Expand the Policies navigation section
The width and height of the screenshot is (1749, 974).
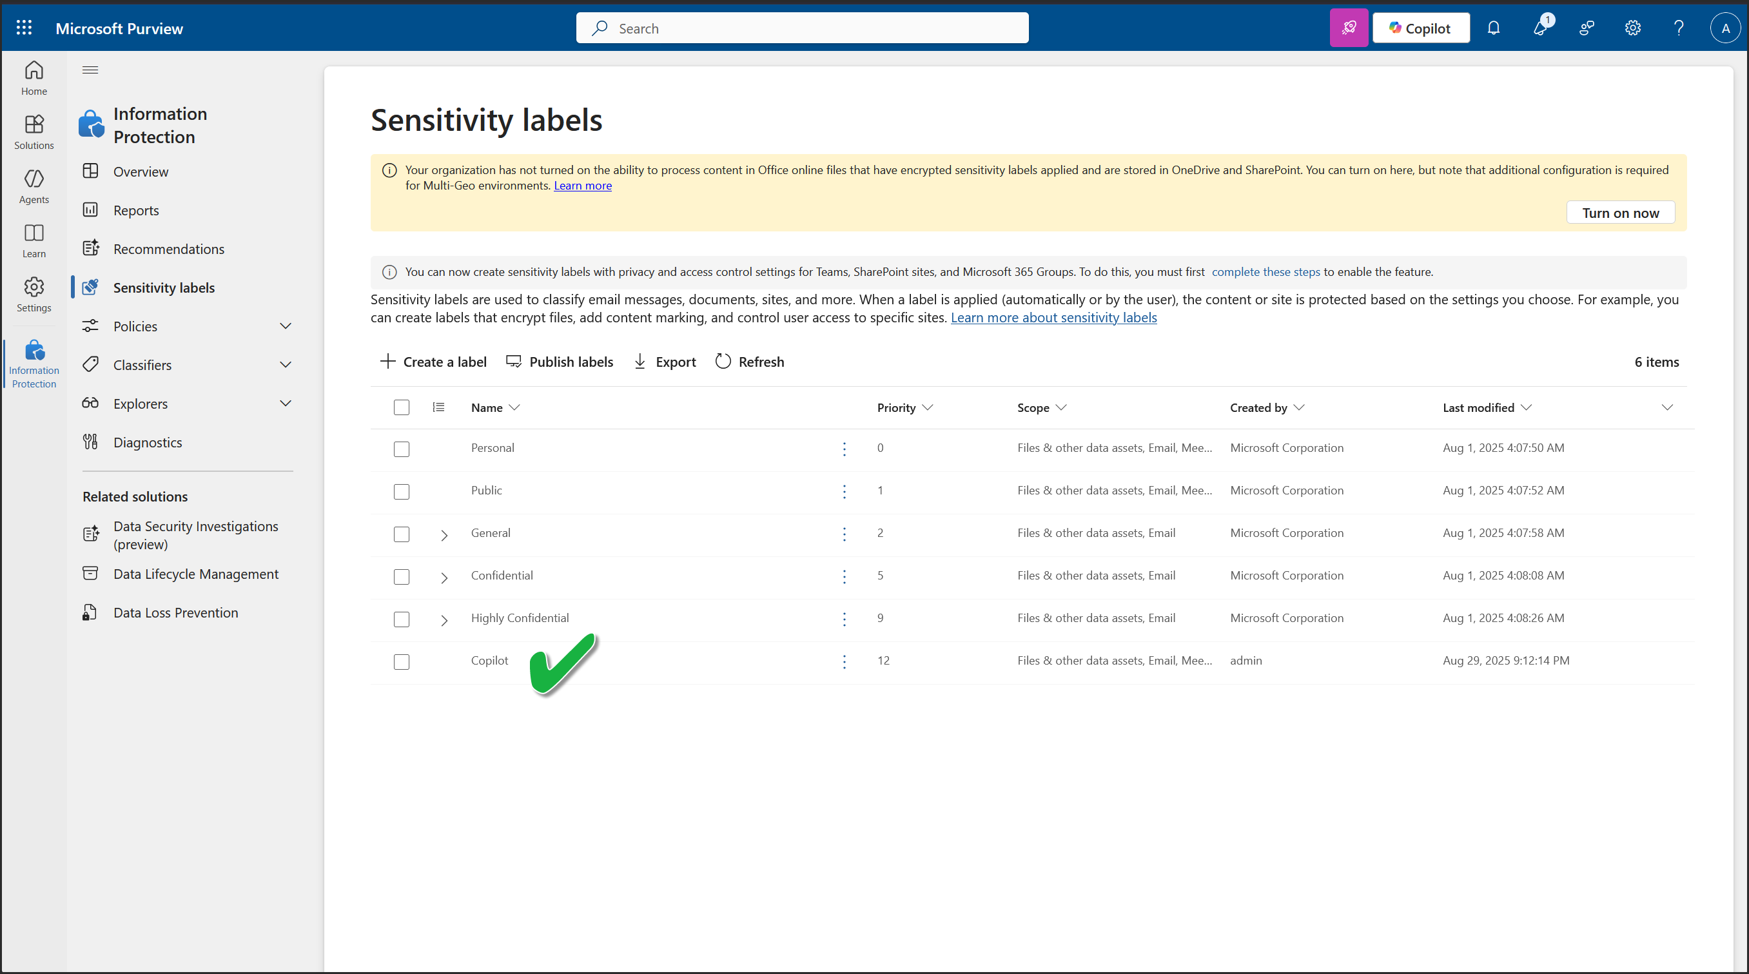pyautogui.click(x=286, y=326)
